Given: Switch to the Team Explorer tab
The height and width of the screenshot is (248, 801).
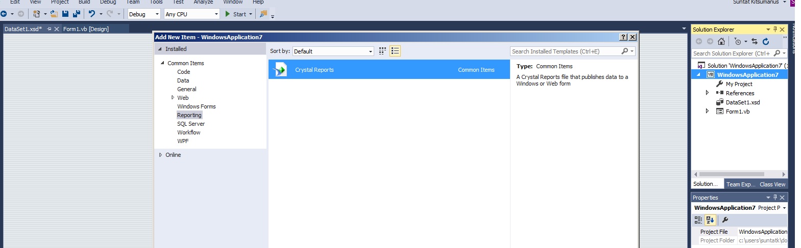Looking at the screenshot, I should [740, 184].
